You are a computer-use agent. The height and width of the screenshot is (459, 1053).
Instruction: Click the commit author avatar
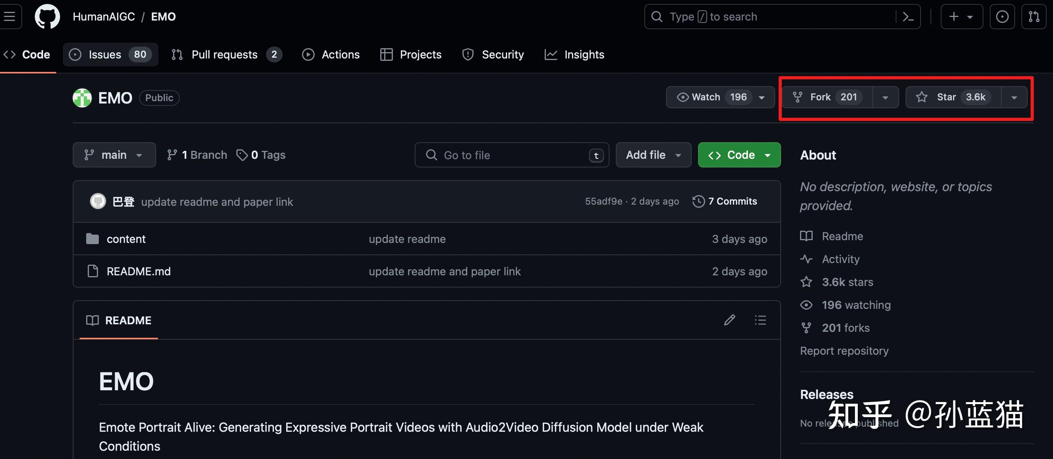click(x=98, y=201)
